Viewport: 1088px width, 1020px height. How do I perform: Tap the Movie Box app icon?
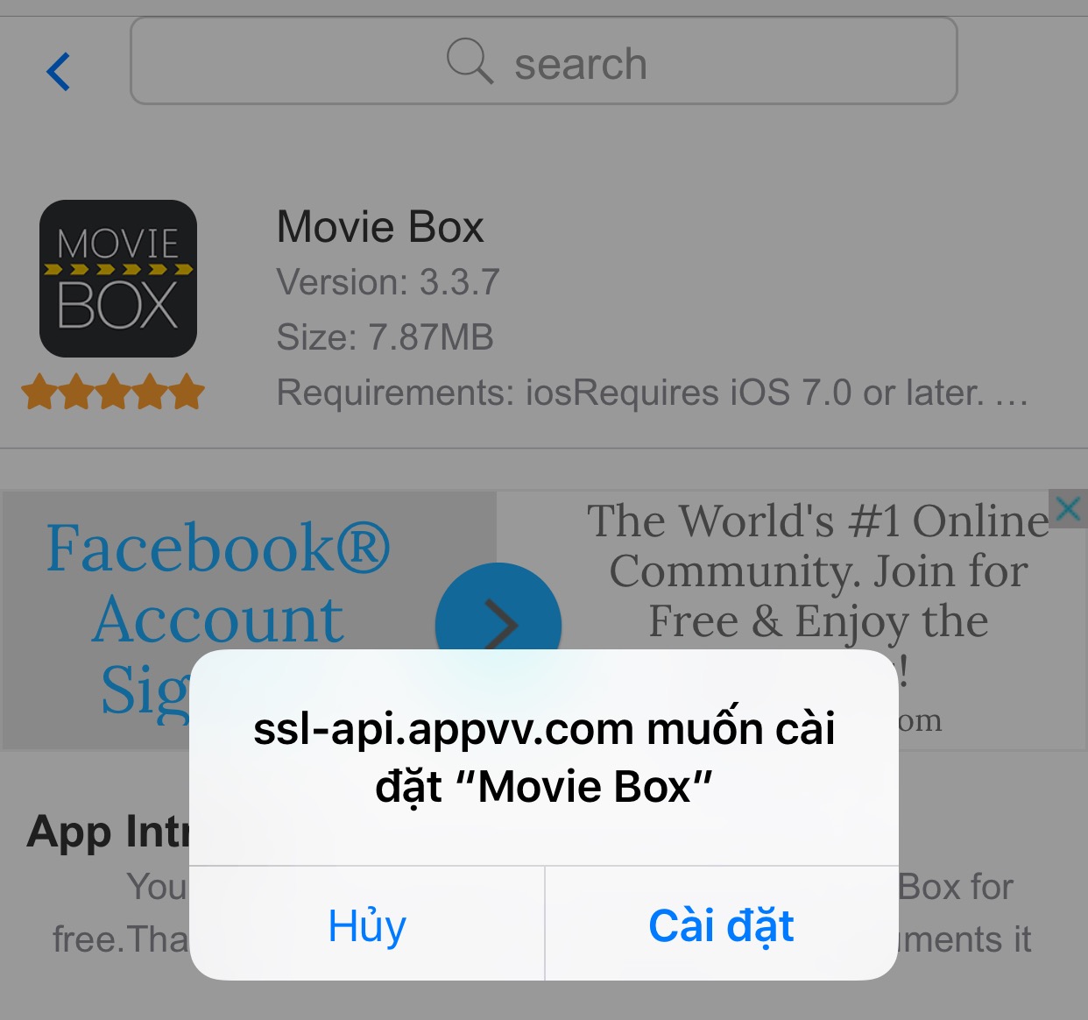click(x=118, y=279)
